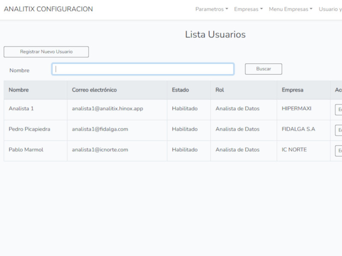342x256 pixels.
Task: Click the analista1@fidalga.com email cell
Action: coord(100,129)
